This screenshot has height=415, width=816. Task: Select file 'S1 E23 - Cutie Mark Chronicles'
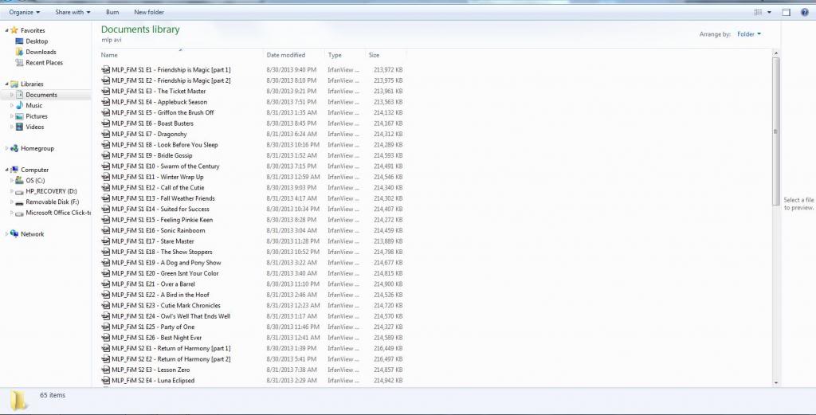166,305
